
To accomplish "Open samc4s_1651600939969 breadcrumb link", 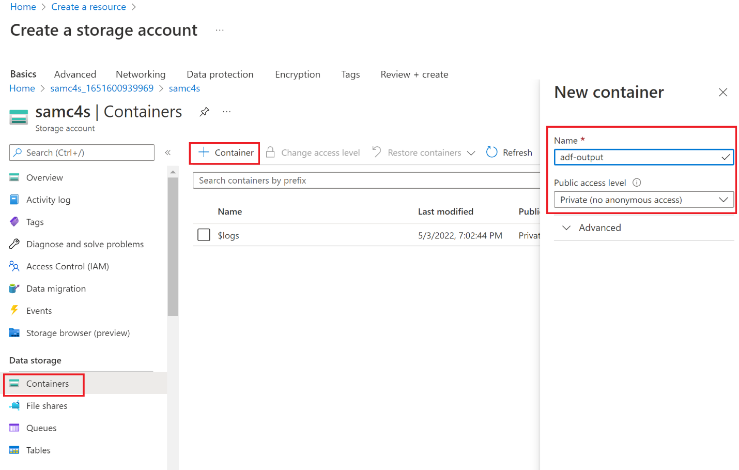I will click(x=102, y=88).
